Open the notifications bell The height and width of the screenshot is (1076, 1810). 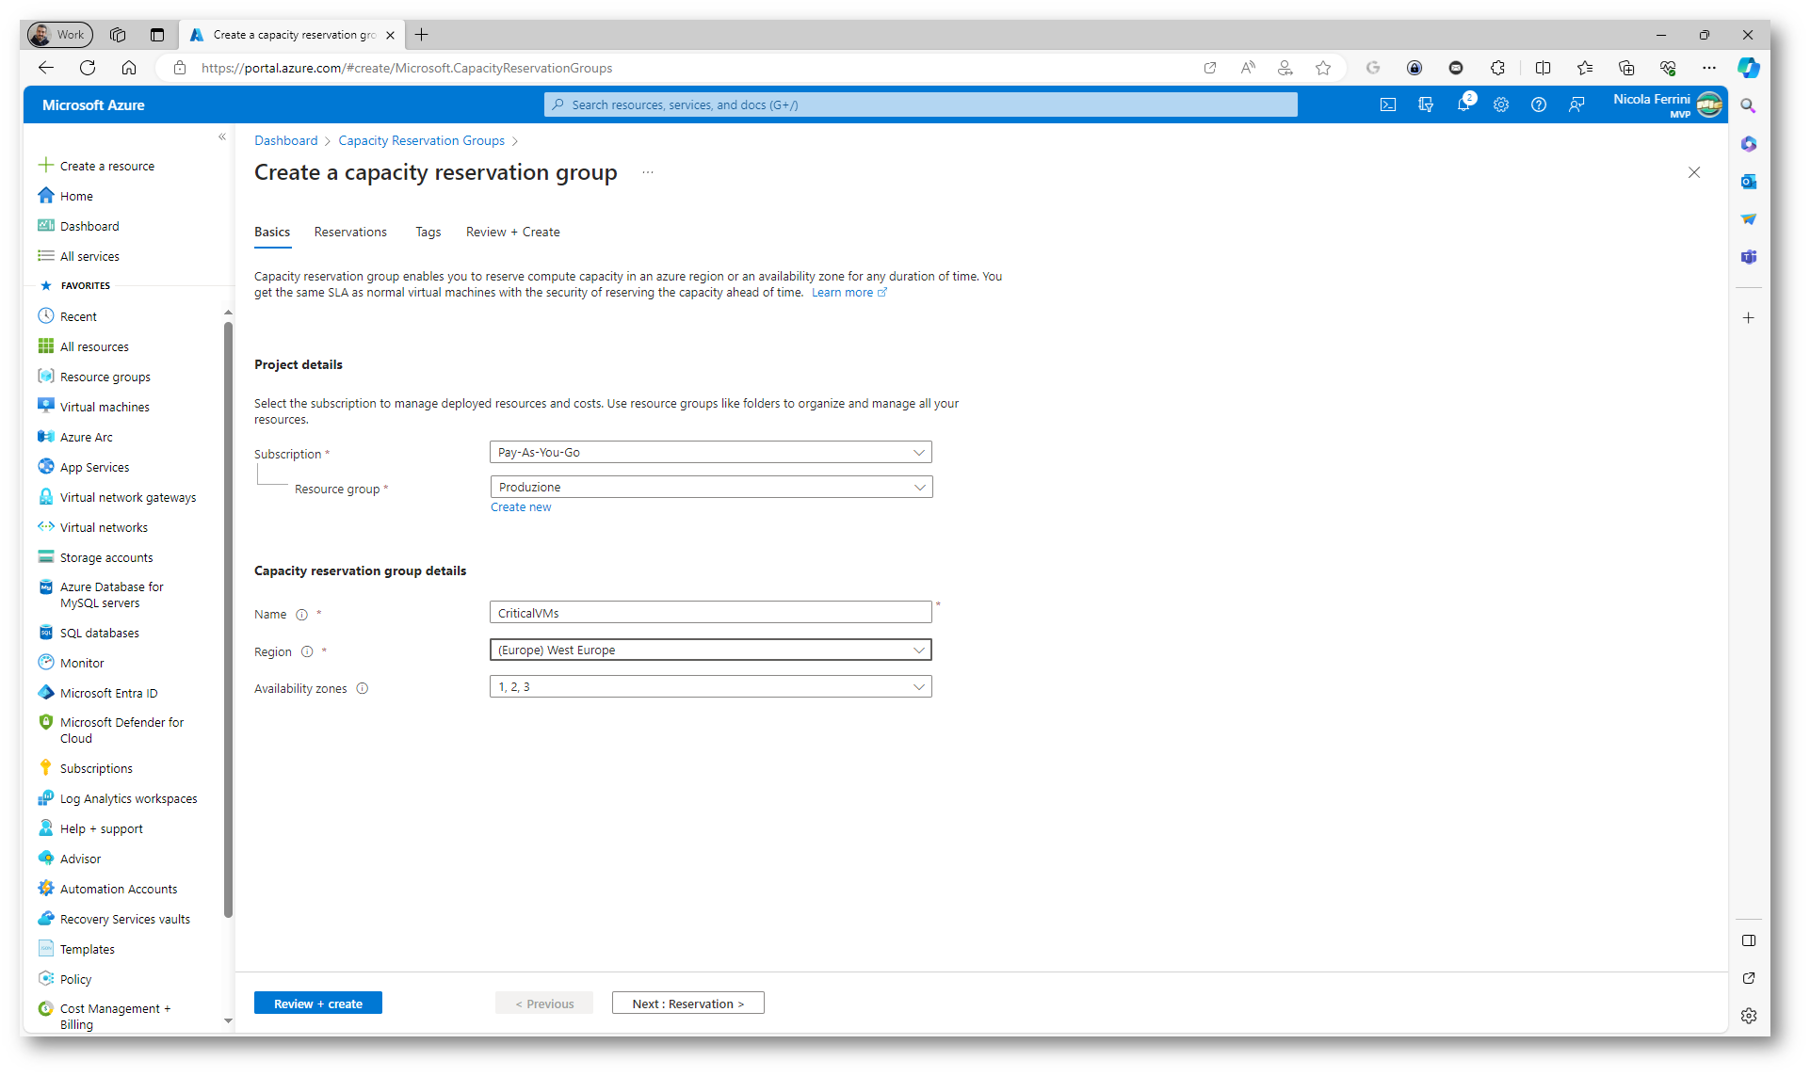click(x=1463, y=104)
